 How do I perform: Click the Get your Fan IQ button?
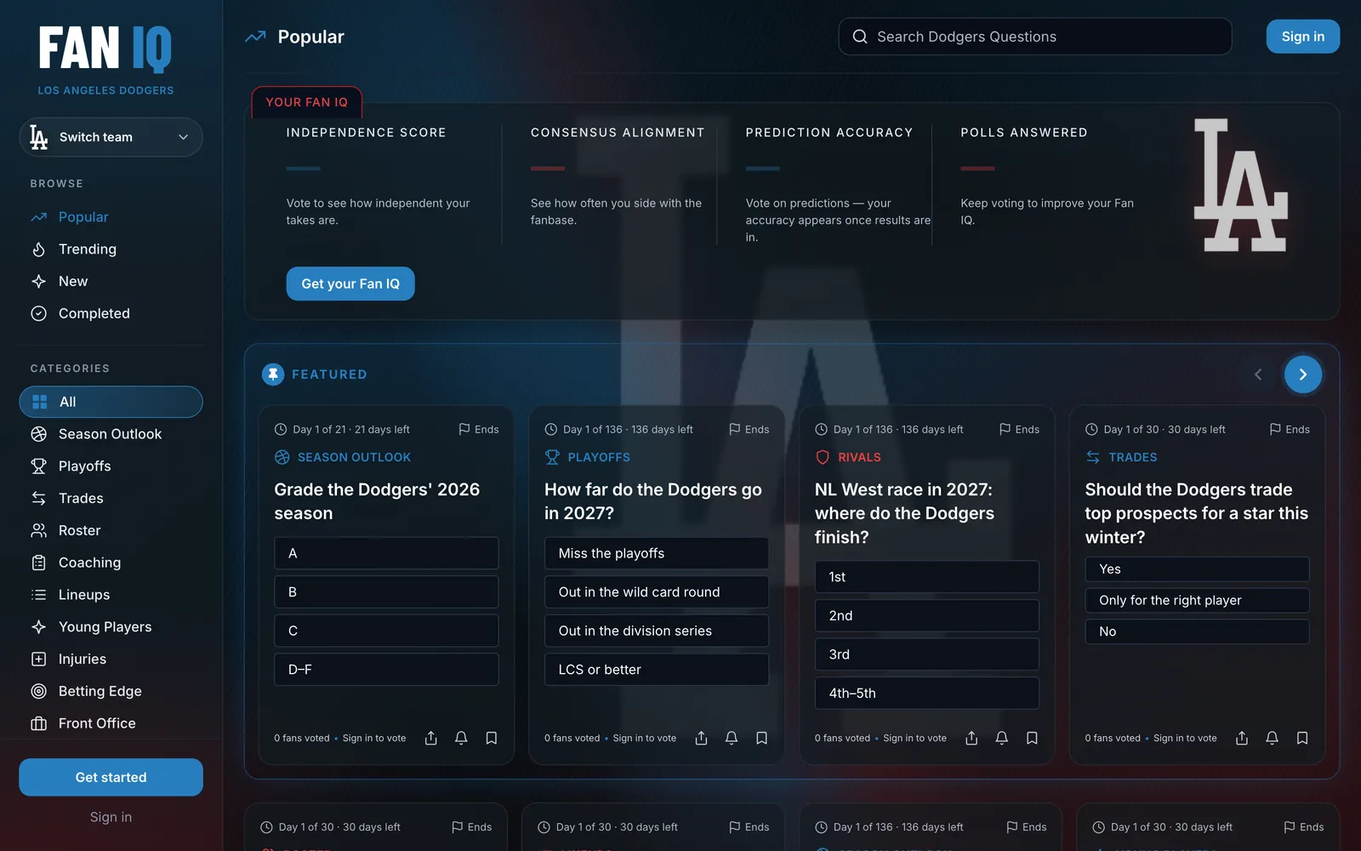[x=350, y=283]
